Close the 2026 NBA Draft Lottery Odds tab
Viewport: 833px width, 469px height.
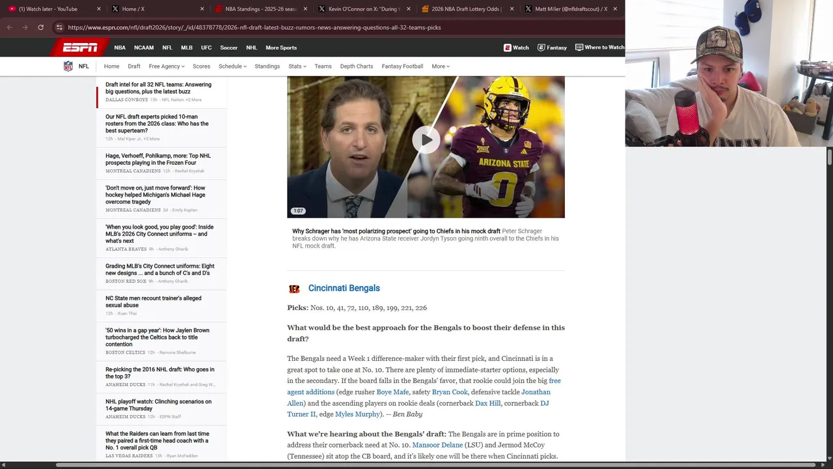point(512,9)
